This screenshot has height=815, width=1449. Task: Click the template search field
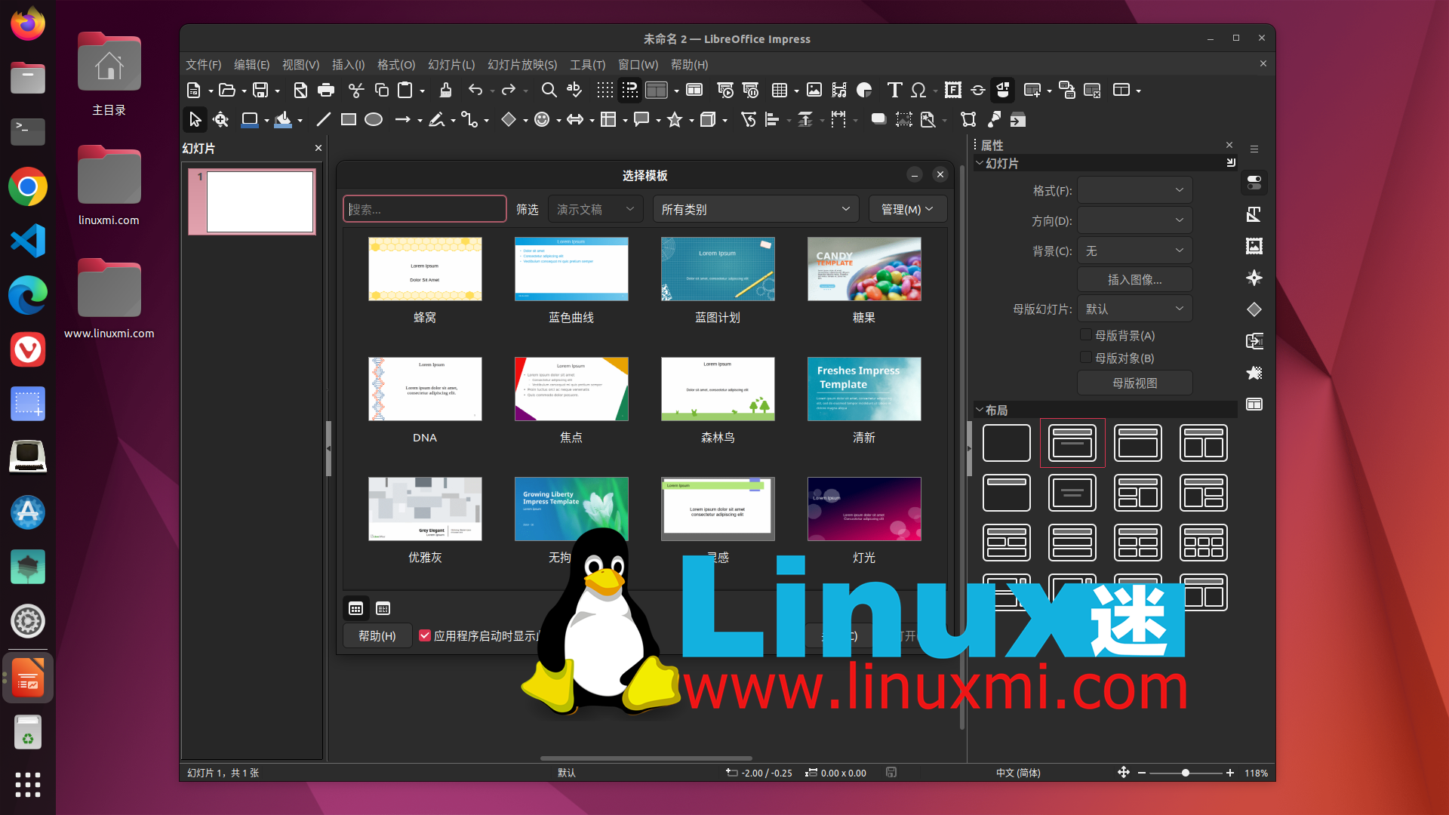pos(425,209)
